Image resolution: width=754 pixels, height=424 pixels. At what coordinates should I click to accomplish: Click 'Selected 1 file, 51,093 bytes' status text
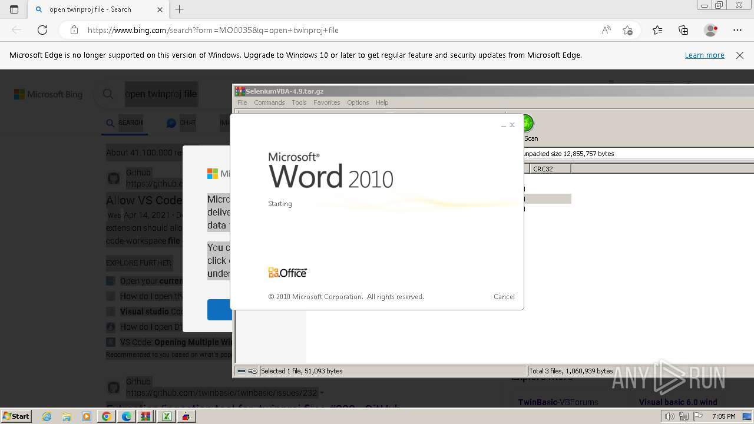302,371
